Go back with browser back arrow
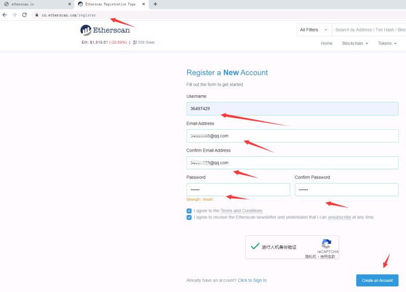 (x=5, y=15)
